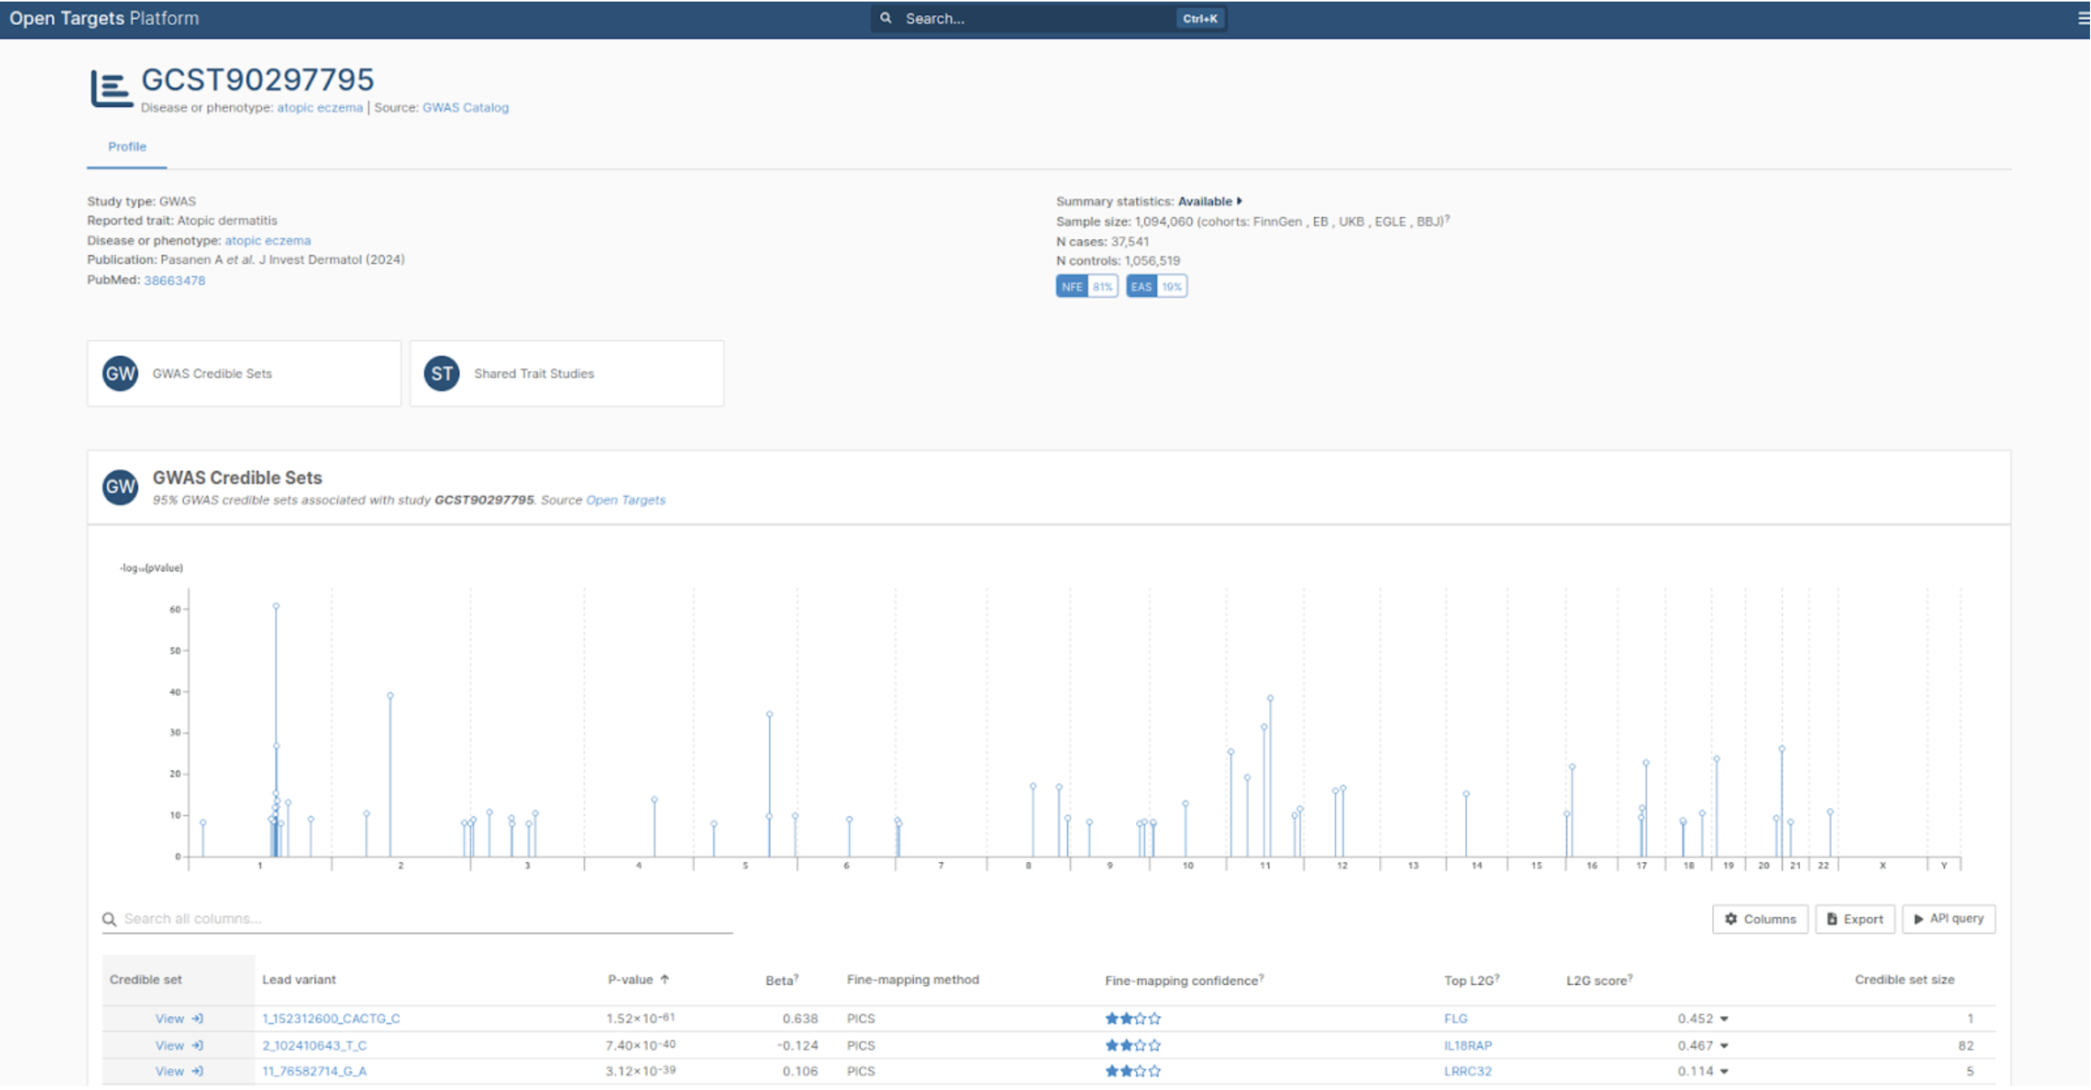Click the gear icon on Columns button
Image resolution: width=2091 pixels, height=1090 pixels.
1730,919
